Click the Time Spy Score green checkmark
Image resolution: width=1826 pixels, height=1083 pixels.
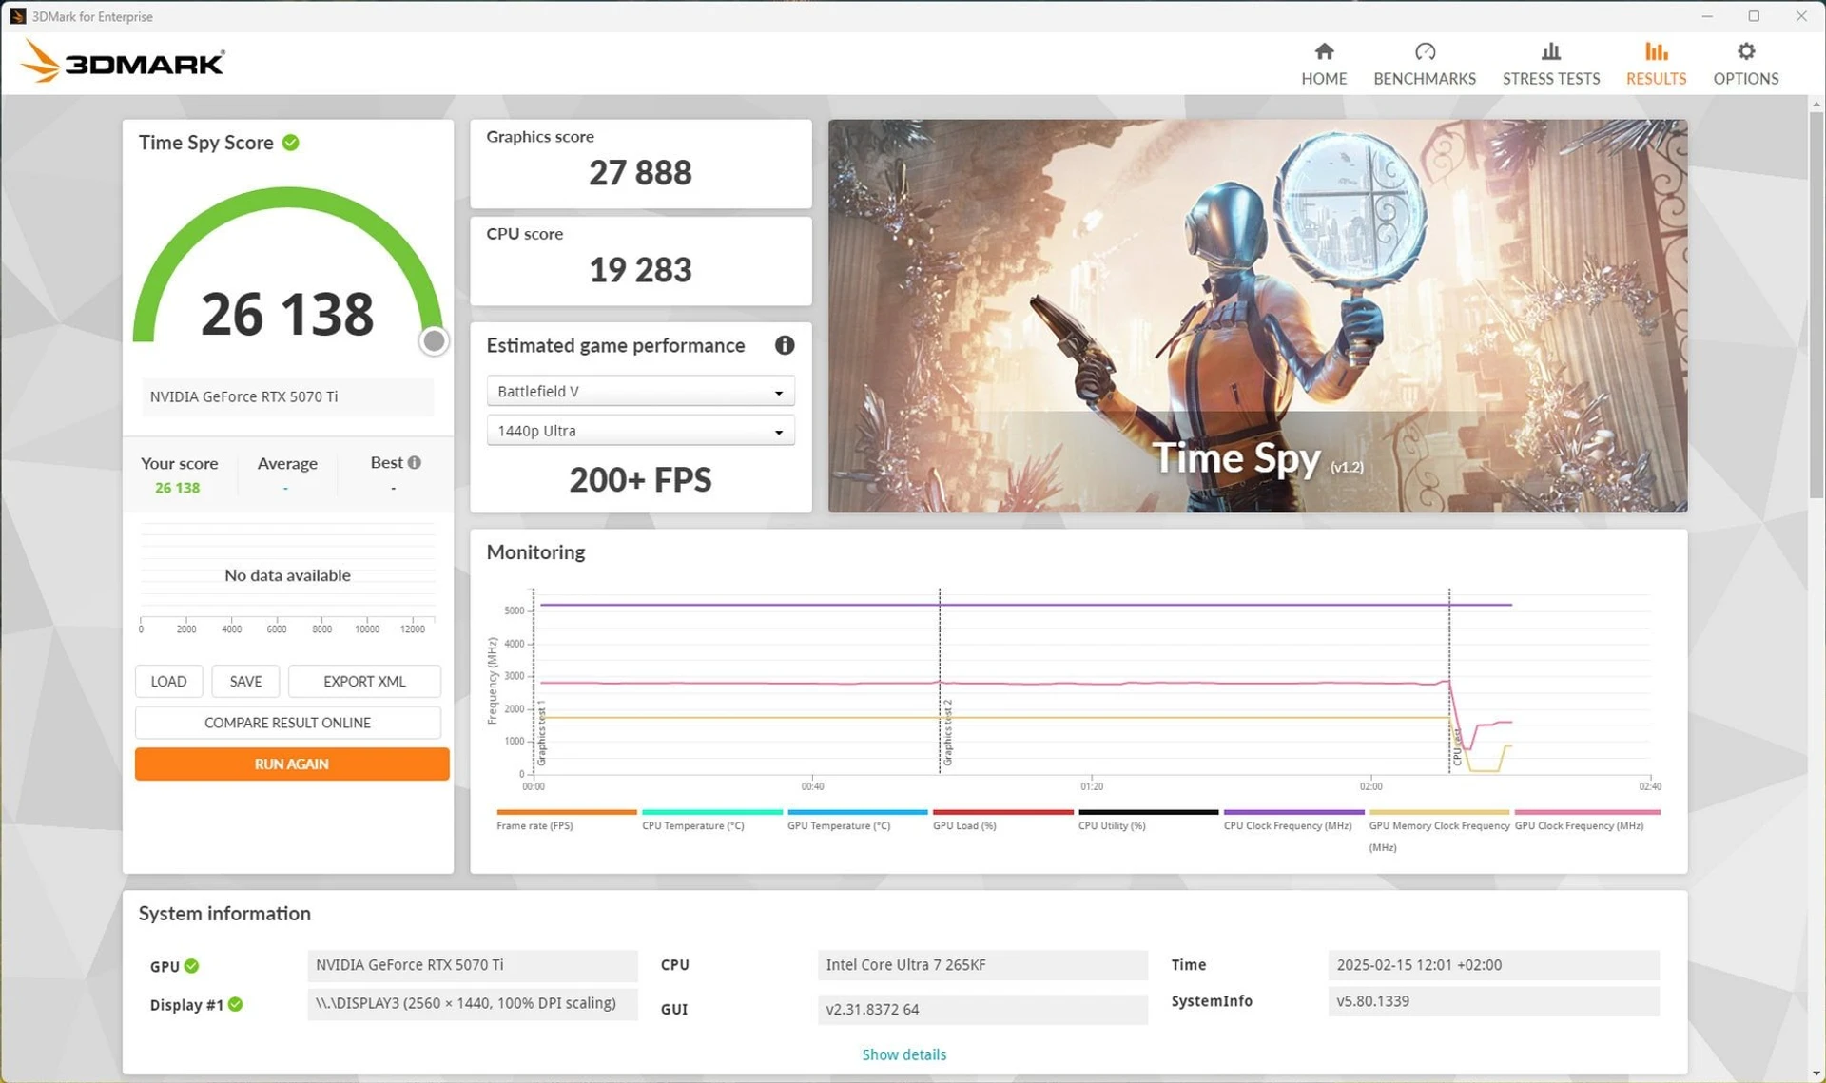(291, 143)
